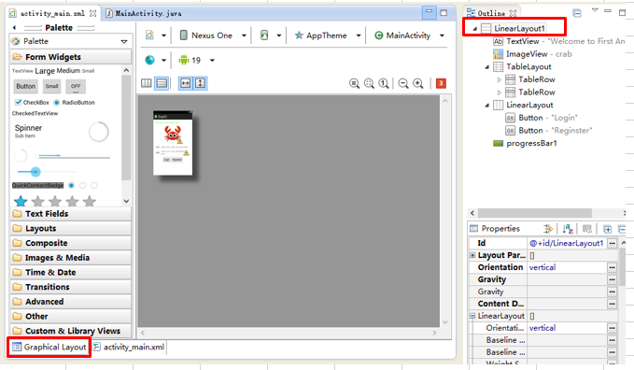
Task: Click the screen orientation rotate icon
Action: click(264, 36)
